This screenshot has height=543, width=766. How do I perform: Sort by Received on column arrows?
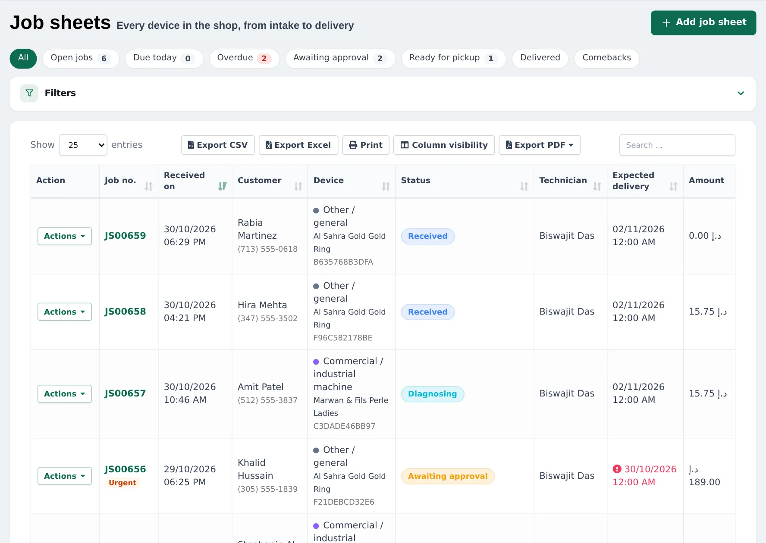pyautogui.click(x=223, y=186)
